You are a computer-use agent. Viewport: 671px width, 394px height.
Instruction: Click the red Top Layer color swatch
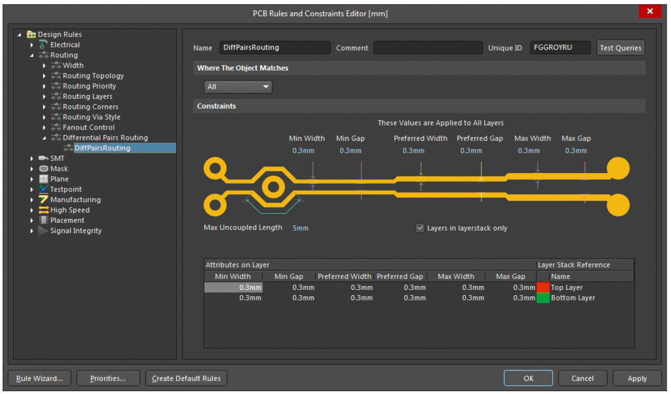(543, 288)
